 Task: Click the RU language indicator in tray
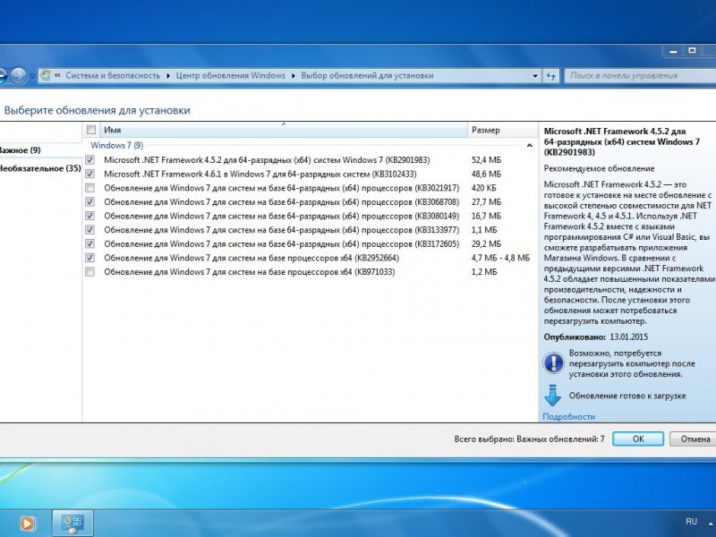[x=691, y=522]
